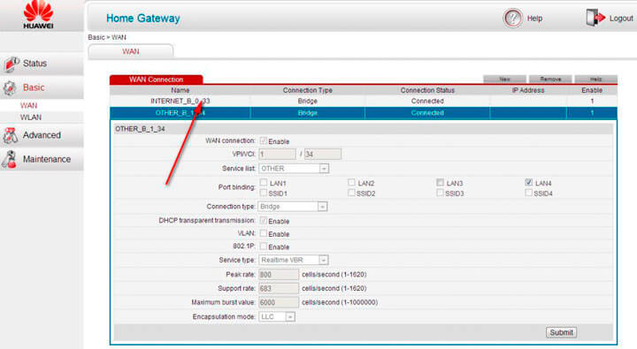637x349 pixels.
Task: Click the Remove connection button
Action: coord(550,80)
